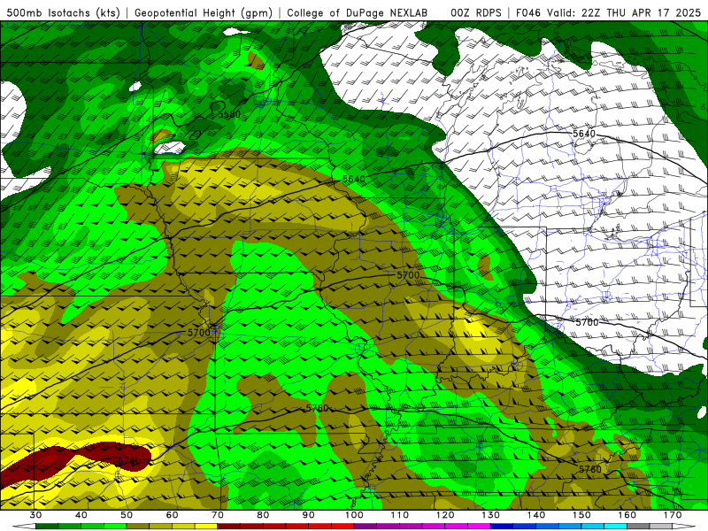Click the purple 100-105 kt legend swatch
708x531 pixels.
pyautogui.click(x=366, y=527)
